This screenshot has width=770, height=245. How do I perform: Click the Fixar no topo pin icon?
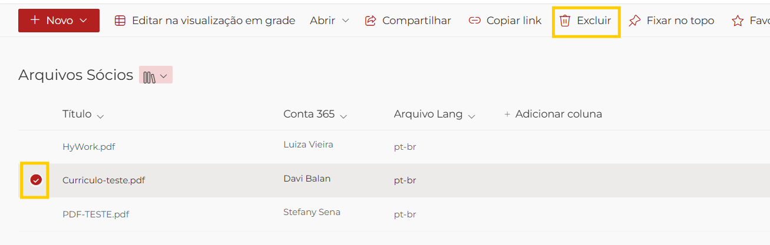click(634, 21)
